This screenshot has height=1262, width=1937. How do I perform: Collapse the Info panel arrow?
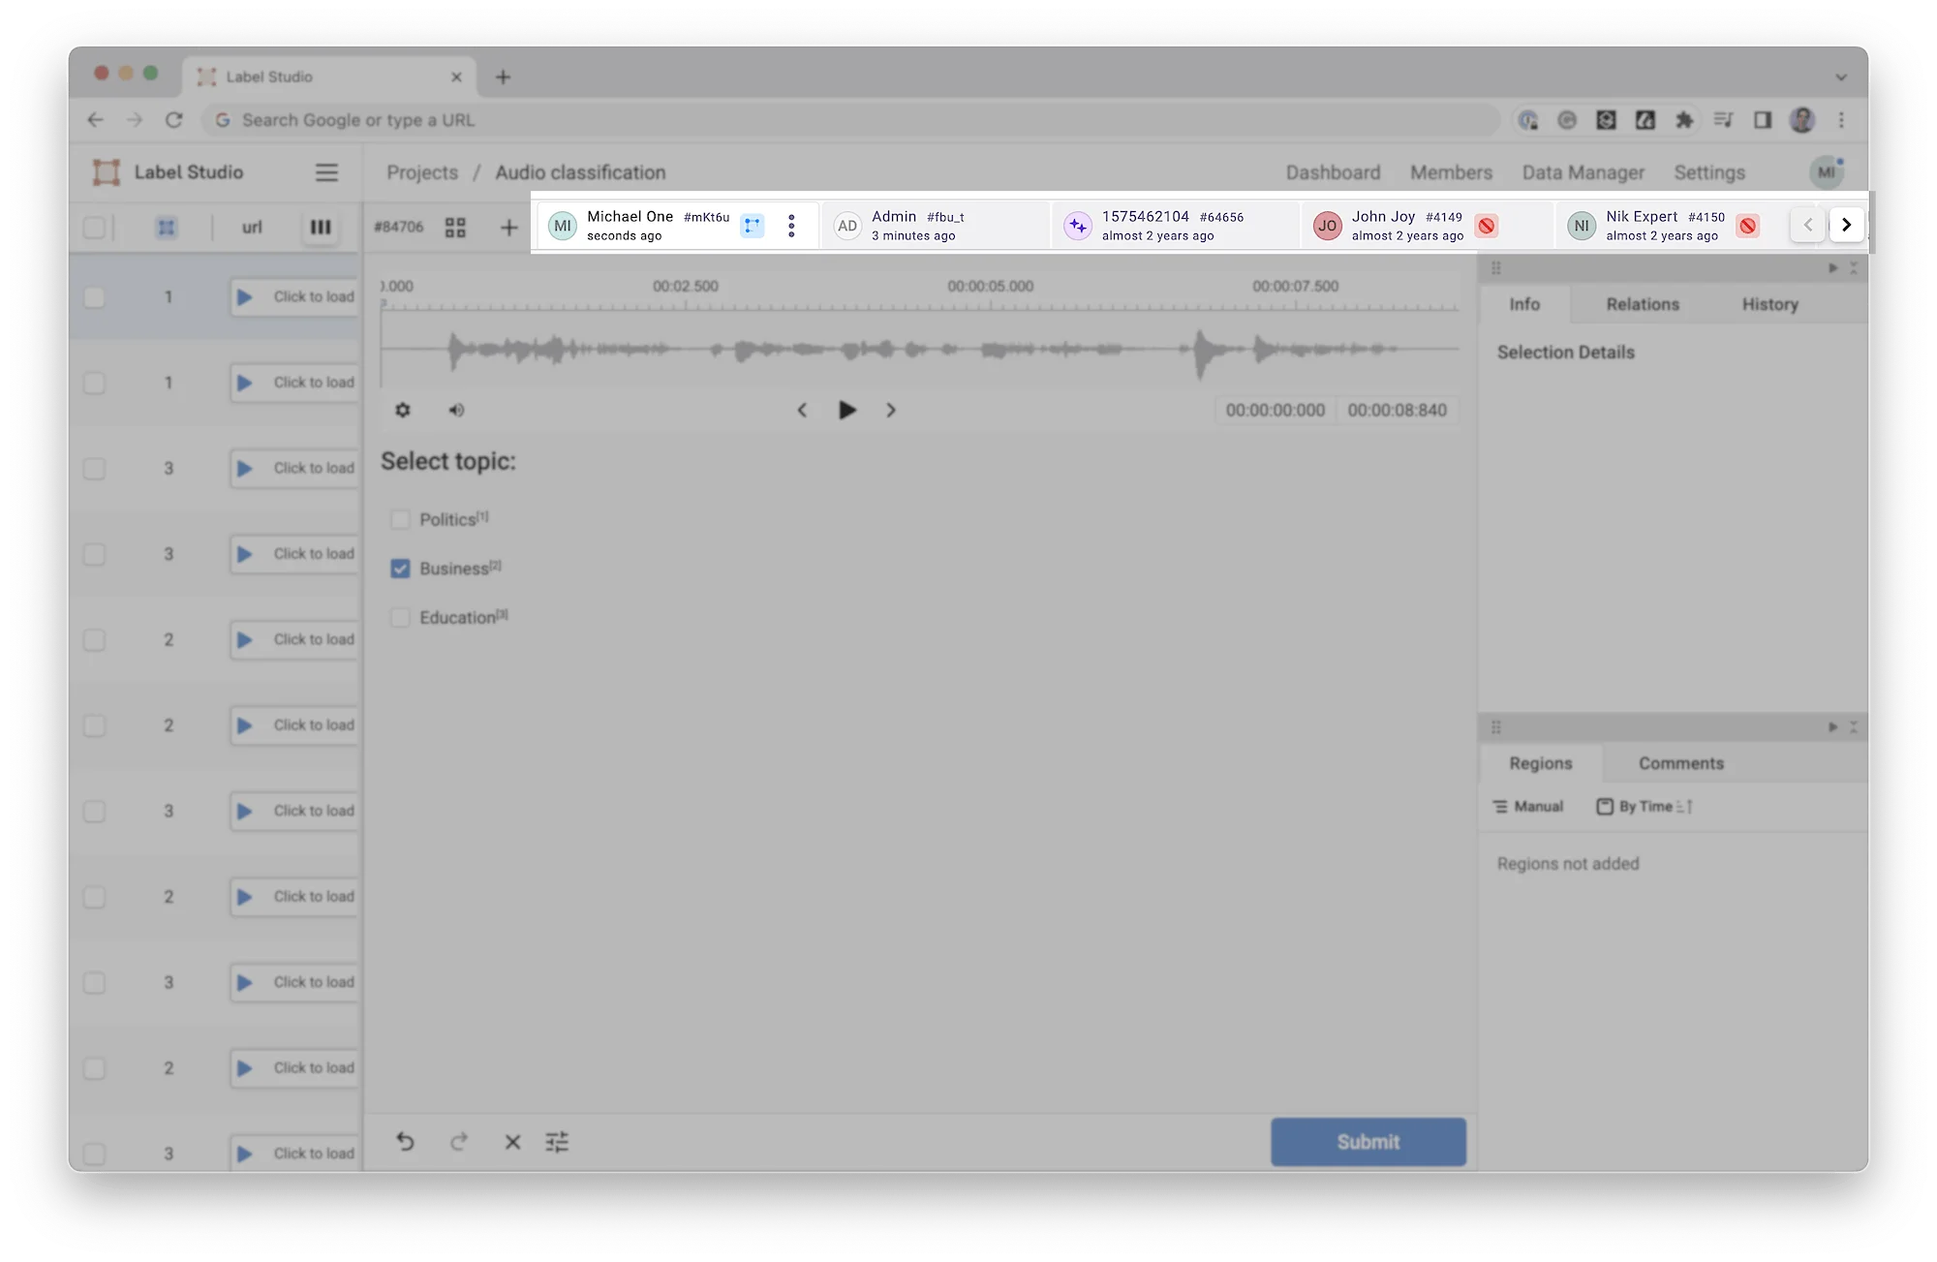tap(1832, 268)
